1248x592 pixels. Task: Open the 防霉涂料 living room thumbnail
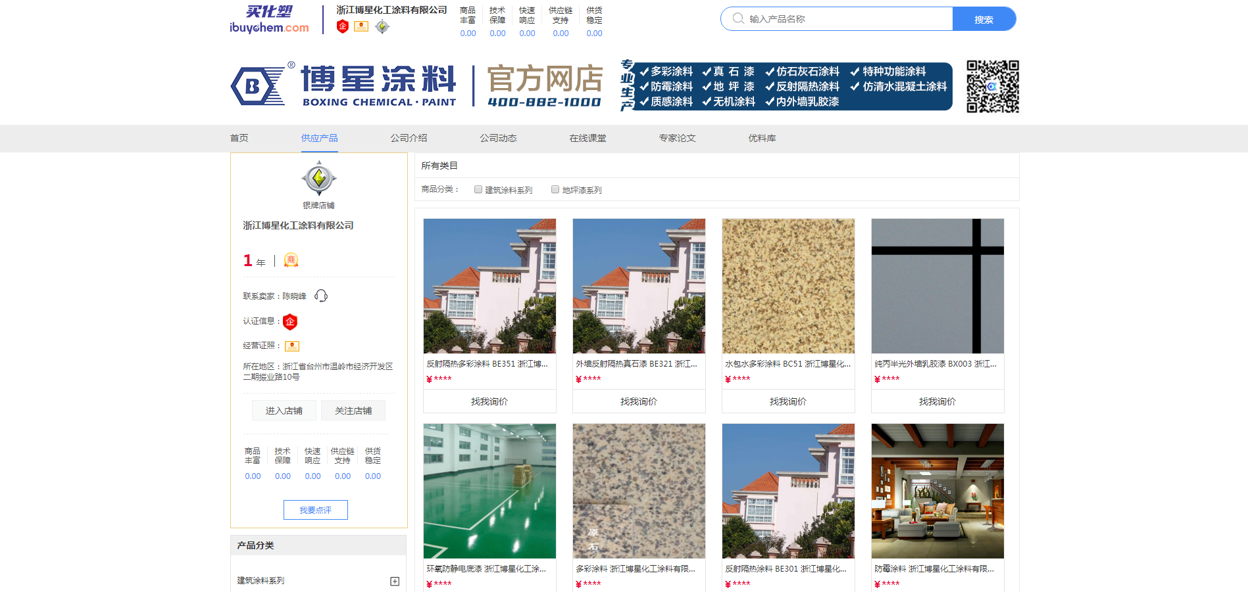click(x=937, y=491)
